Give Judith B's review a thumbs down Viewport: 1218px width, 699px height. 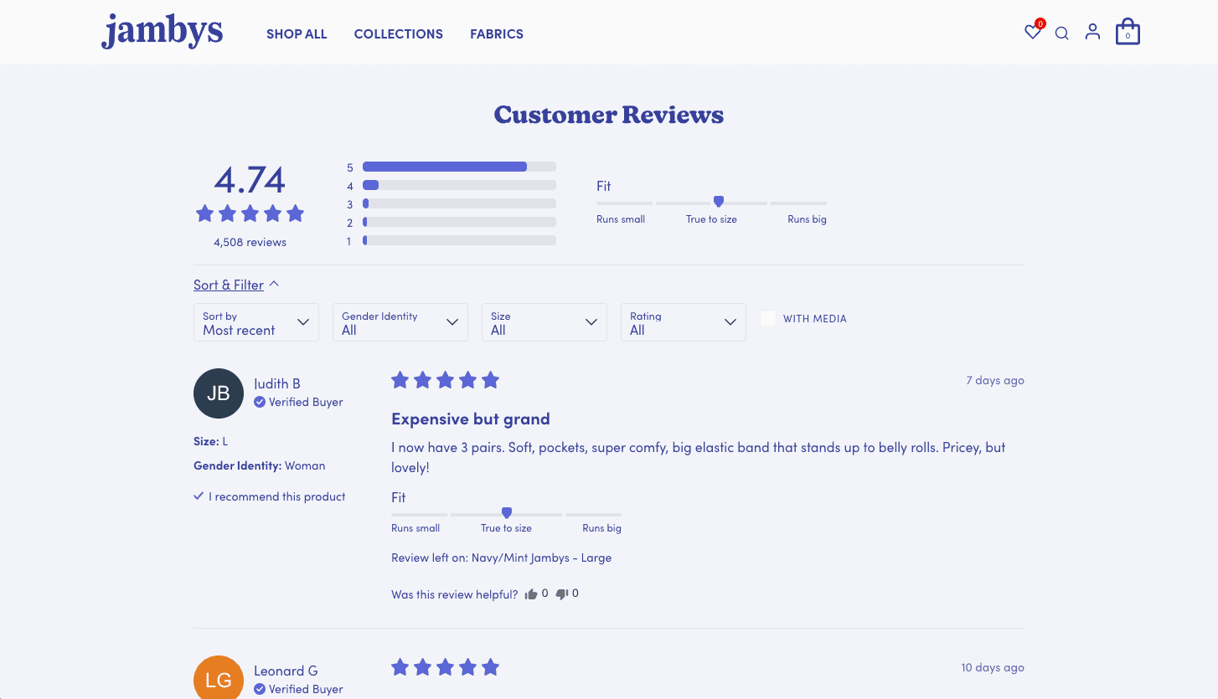[562, 594]
